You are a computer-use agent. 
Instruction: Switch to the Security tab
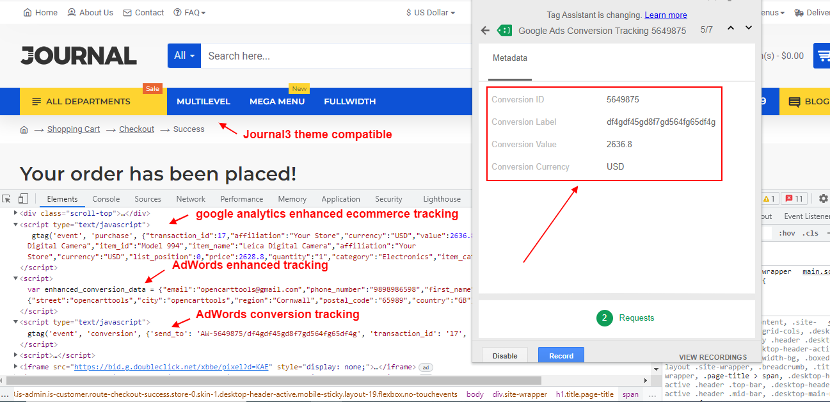(x=388, y=199)
